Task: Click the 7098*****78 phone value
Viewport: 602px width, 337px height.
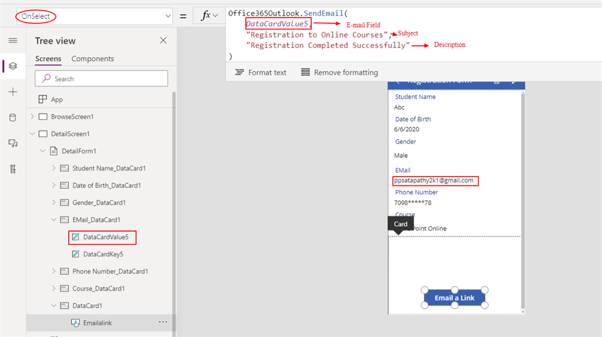Action: pyautogui.click(x=413, y=202)
